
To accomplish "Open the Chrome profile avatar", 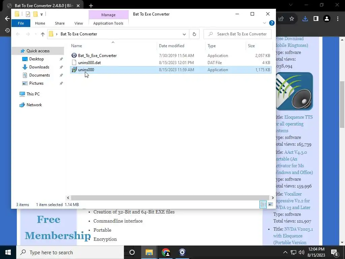I will (327, 19).
